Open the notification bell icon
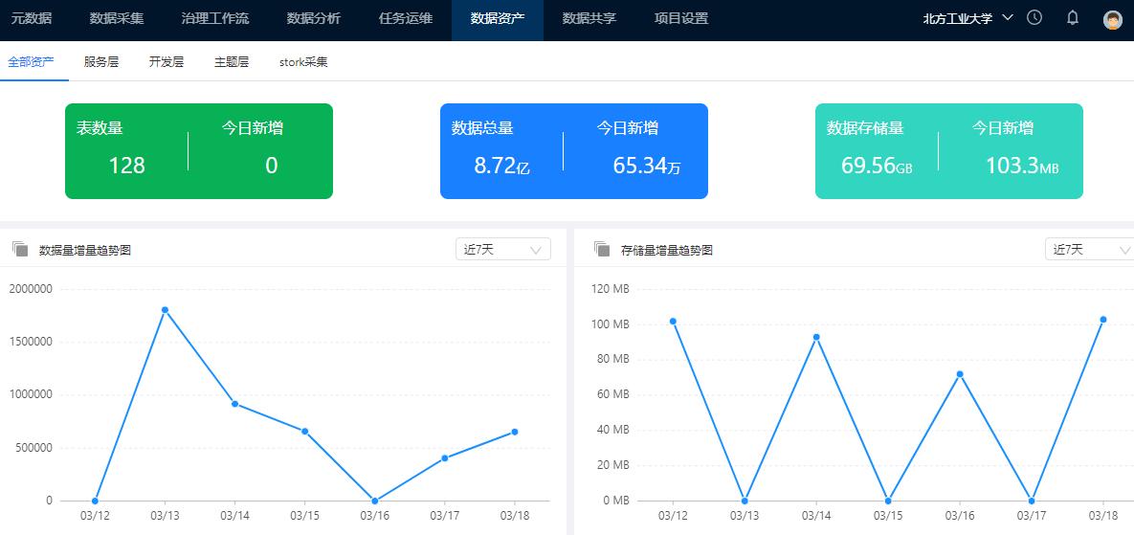This screenshot has width=1134, height=535. coord(1073,18)
